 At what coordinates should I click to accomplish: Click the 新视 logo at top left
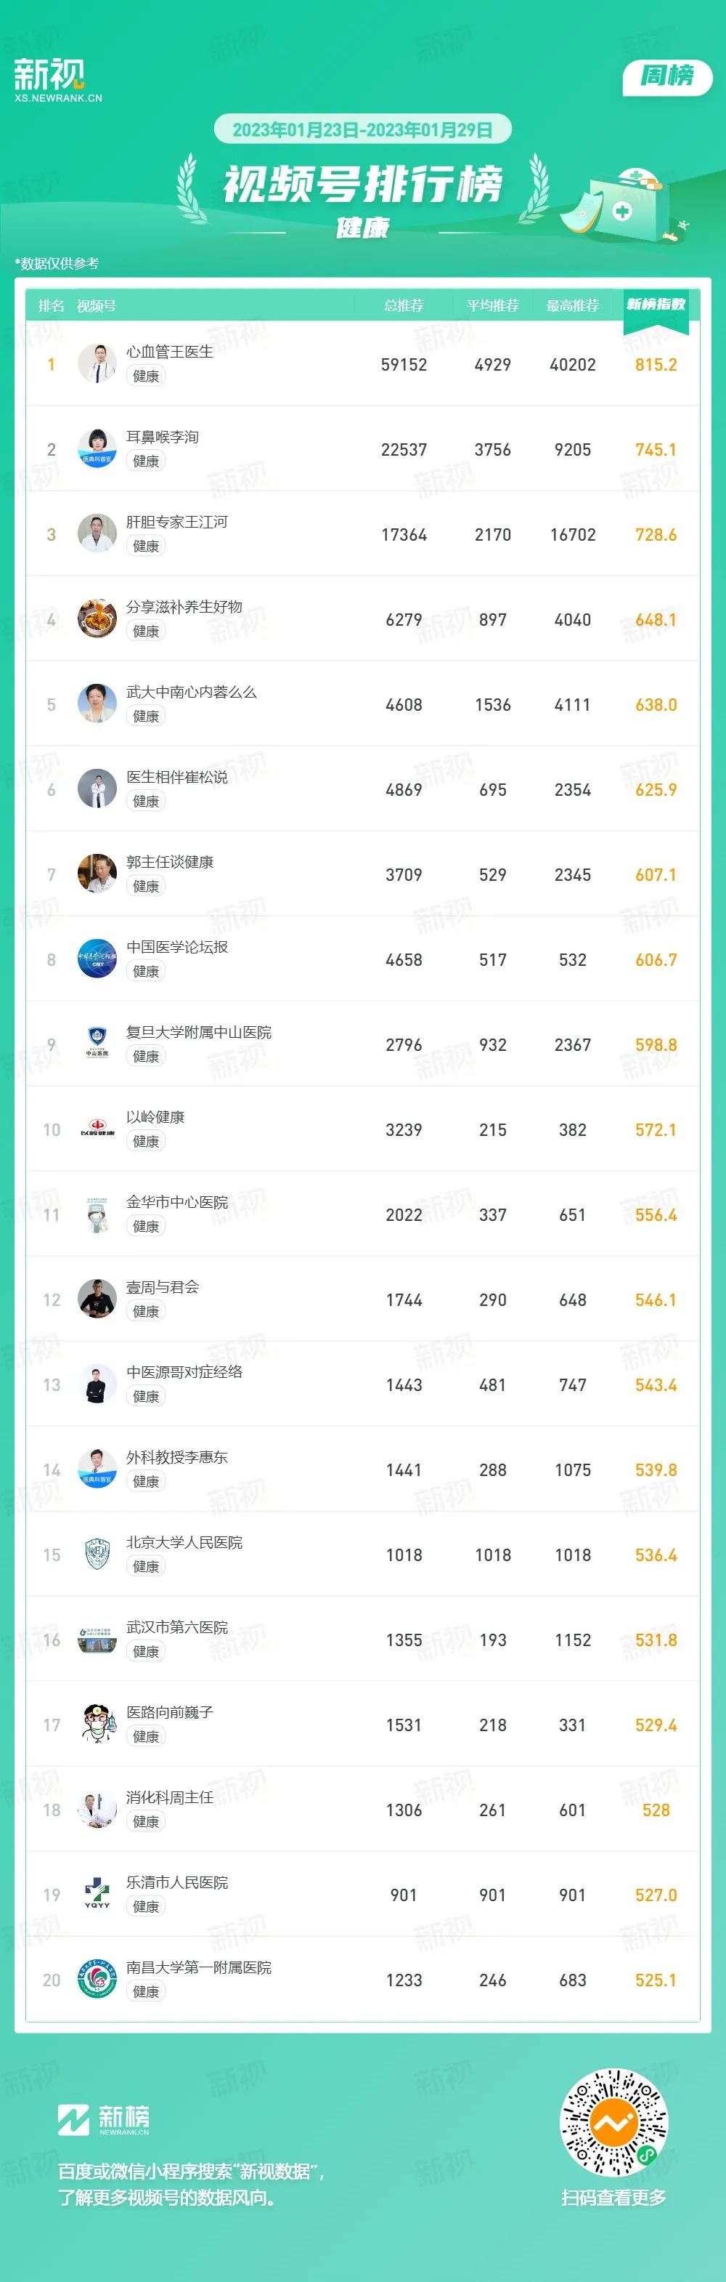tap(57, 80)
